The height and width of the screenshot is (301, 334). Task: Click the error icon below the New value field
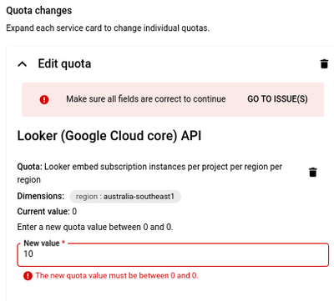point(28,276)
